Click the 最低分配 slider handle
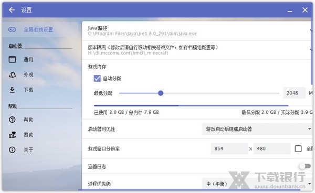Image resolution: width=315 pixels, height=193 pixels. click(161, 93)
